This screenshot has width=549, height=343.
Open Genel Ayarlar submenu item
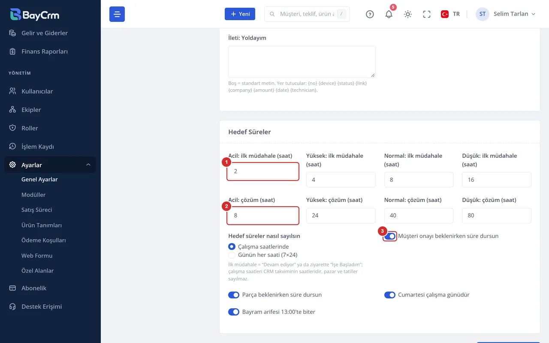click(39, 180)
